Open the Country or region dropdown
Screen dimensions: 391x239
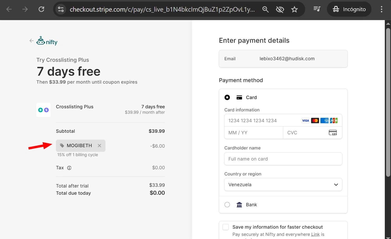pos(283,184)
